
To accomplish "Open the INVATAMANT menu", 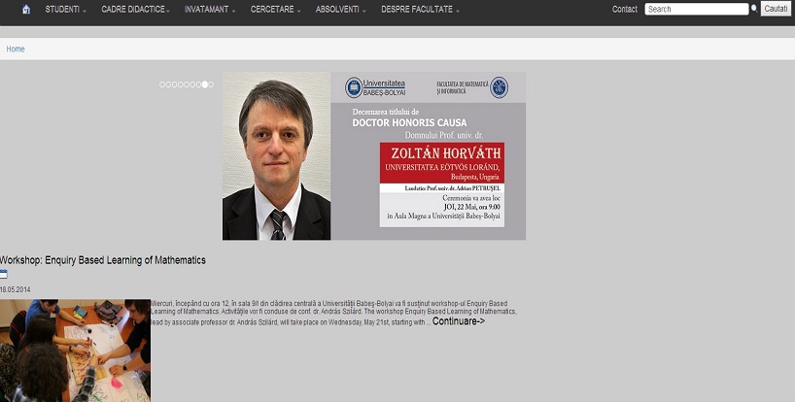I will pos(210,9).
